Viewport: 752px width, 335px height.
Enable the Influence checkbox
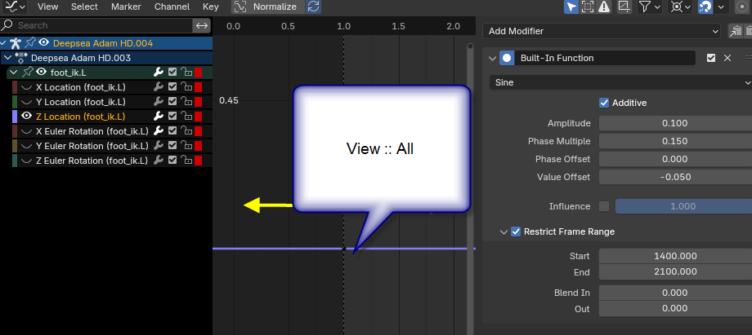coord(604,206)
